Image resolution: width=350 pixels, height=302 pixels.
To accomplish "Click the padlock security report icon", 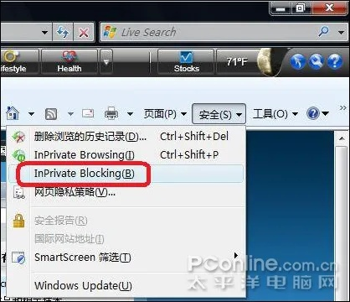I will click(18, 221).
